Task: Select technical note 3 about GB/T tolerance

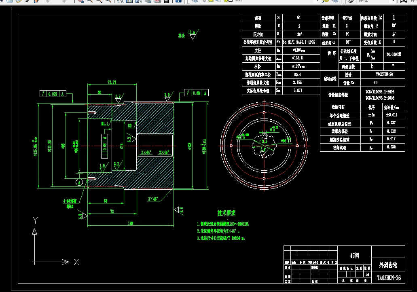Action: 221,238
